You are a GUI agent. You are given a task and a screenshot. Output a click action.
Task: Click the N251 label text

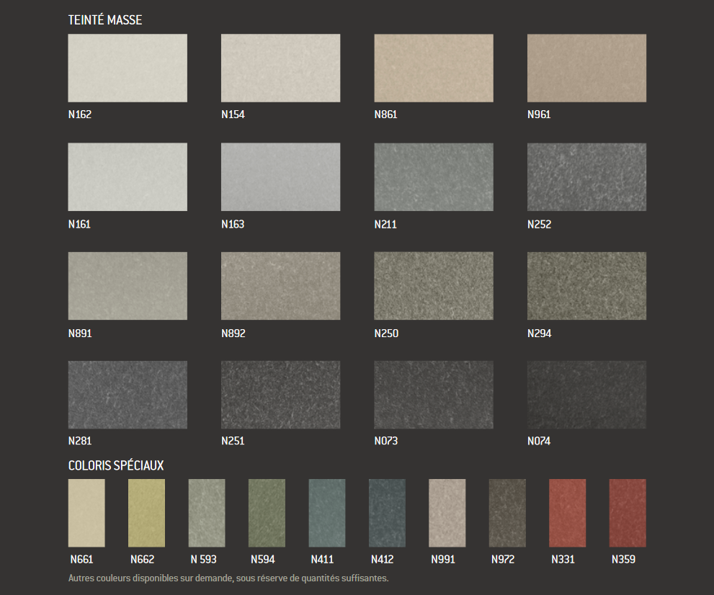pyautogui.click(x=233, y=441)
